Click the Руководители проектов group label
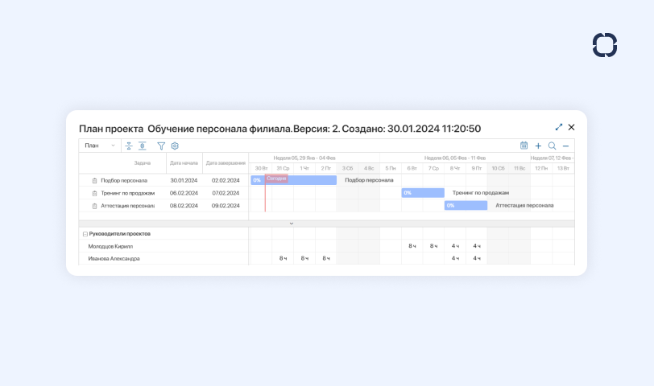The height and width of the screenshot is (386, 654). [x=120, y=234]
